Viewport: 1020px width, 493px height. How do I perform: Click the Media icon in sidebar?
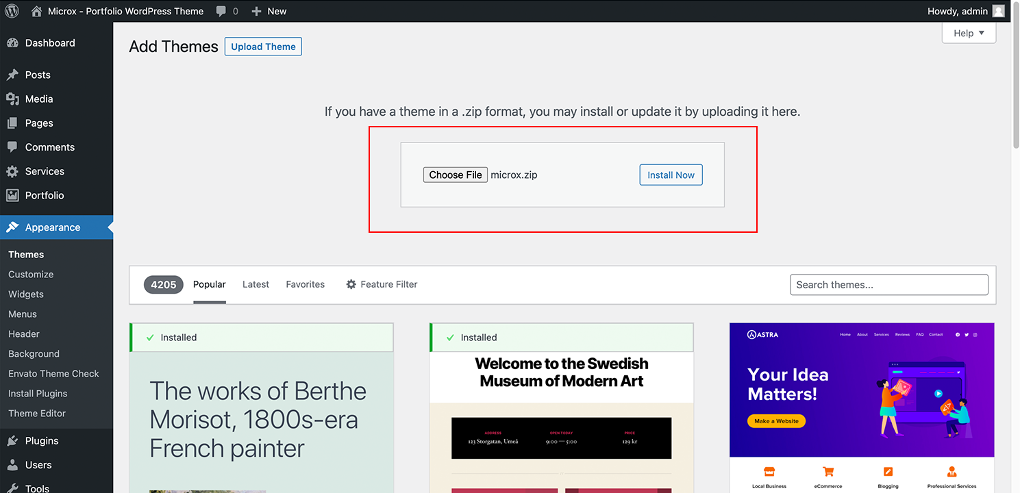point(12,99)
